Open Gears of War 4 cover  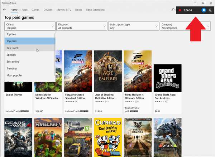(18, 137)
